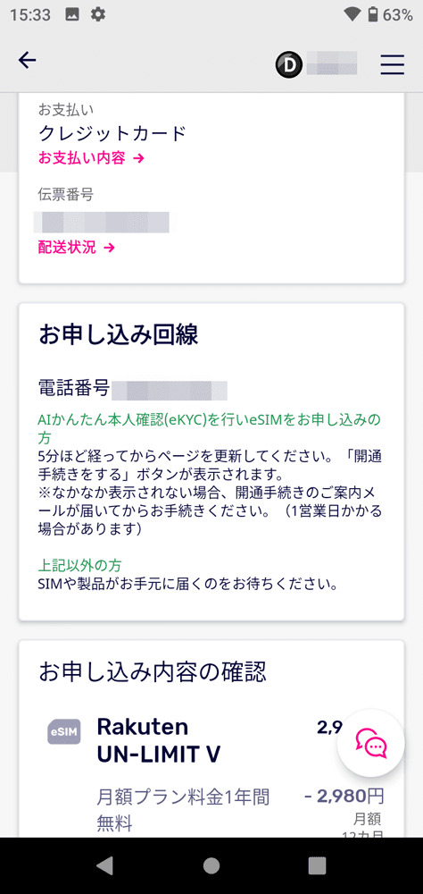Tap the -2,980円 discount amount
Screen dimensions: 423x894
pos(344,796)
